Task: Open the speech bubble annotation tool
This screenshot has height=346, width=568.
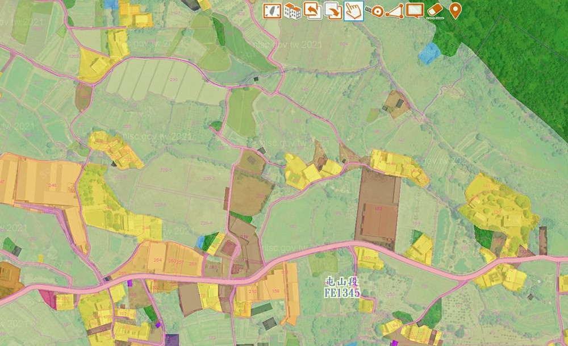Action: (x=415, y=10)
